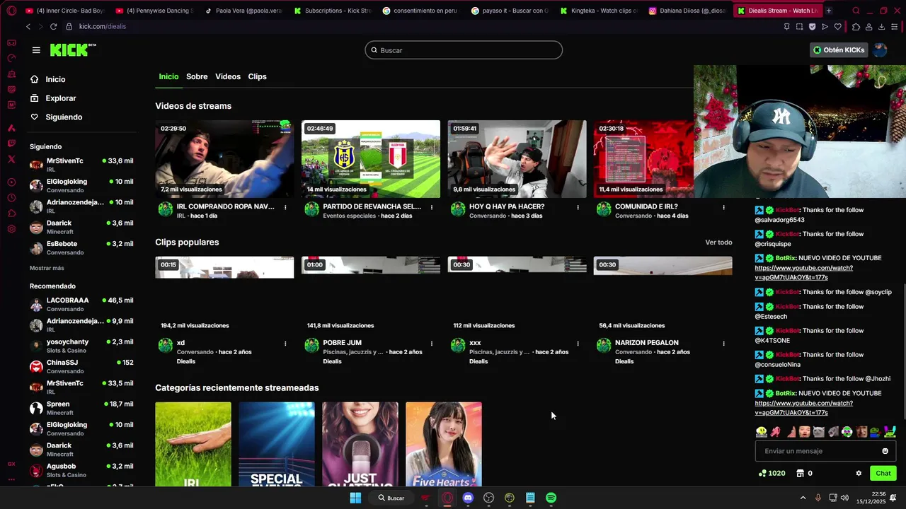Screen dimensions: 906x509
Task: Open the browser downloads icon
Action: point(881,26)
